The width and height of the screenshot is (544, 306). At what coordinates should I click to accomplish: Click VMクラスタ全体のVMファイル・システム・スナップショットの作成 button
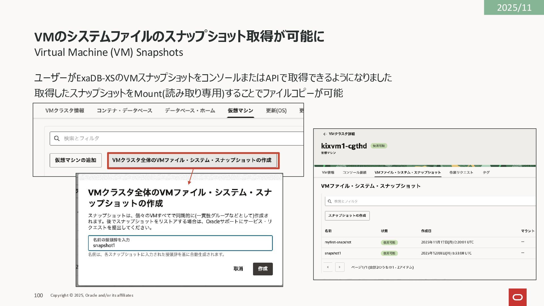point(192,160)
